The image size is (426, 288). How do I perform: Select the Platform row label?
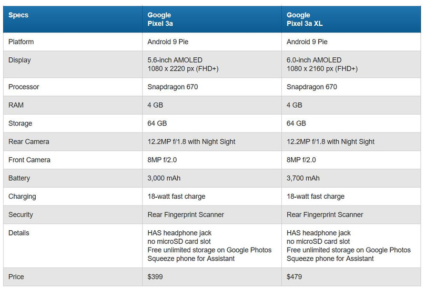[x=21, y=42]
